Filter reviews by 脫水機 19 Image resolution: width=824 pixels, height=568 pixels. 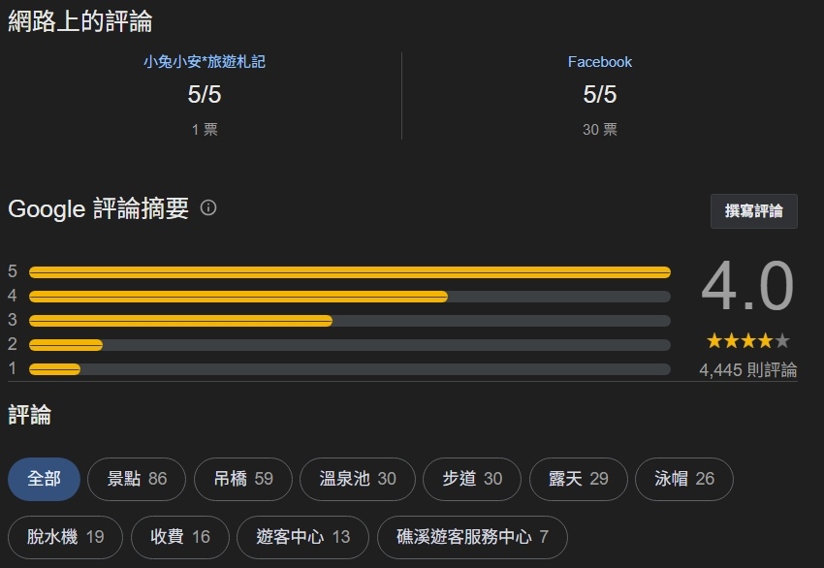coord(65,537)
